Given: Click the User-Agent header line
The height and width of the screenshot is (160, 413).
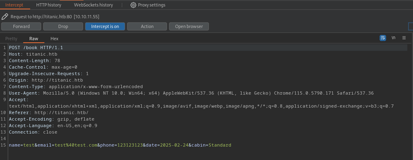Looking at the screenshot, I should click(191, 93).
